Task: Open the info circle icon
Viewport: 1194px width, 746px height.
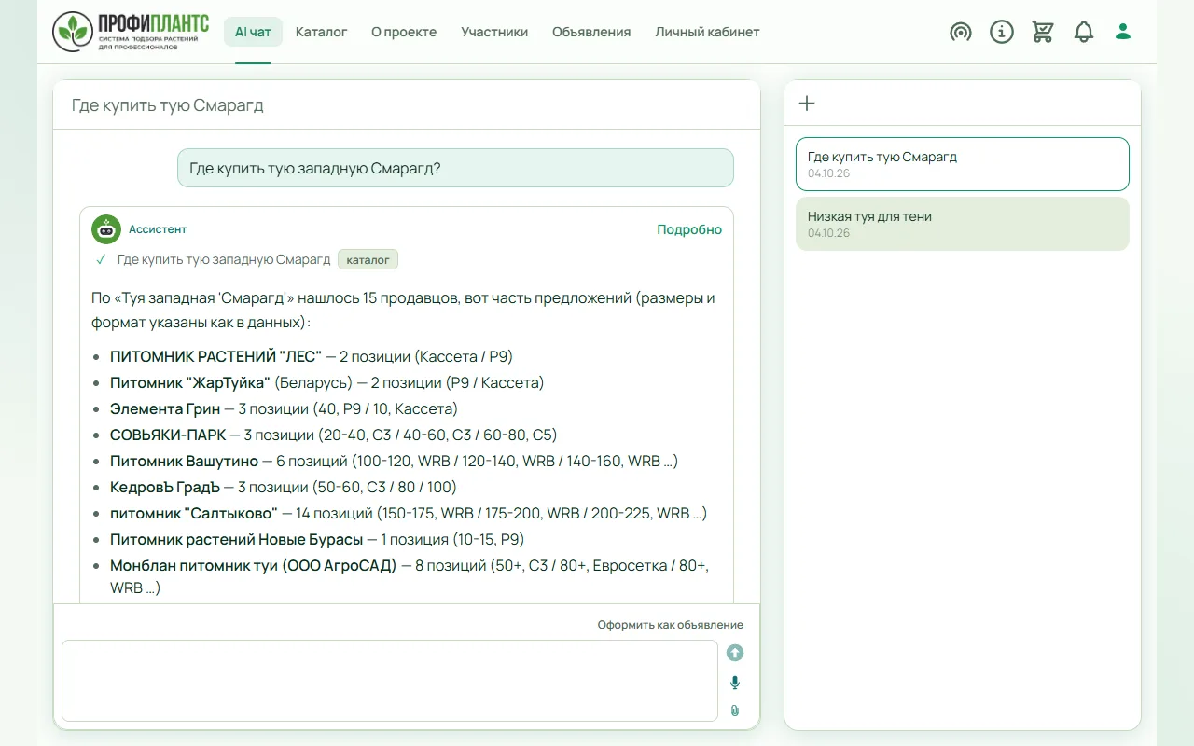Action: click(x=1002, y=32)
